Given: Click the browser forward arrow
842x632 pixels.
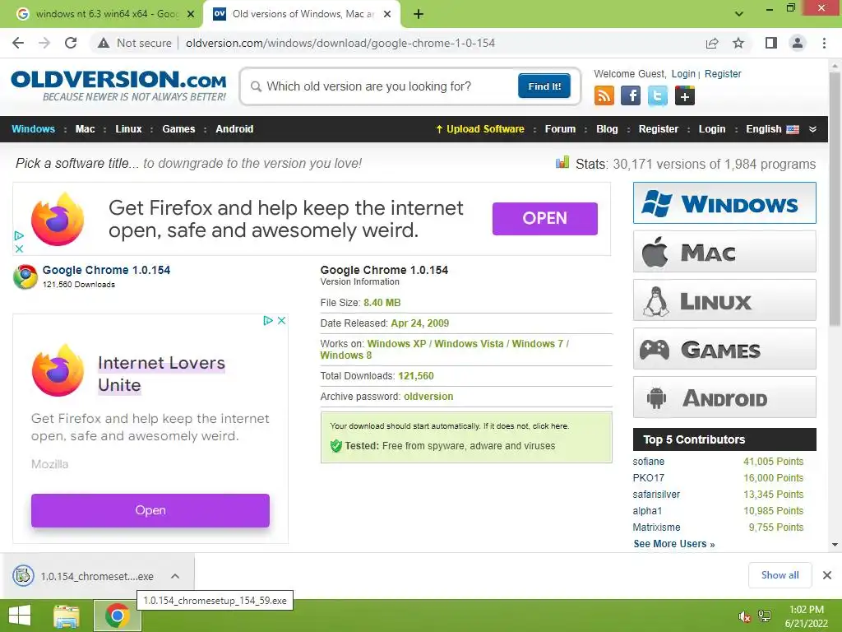Looking at the screenshot, I should click(x=44, y=43).
